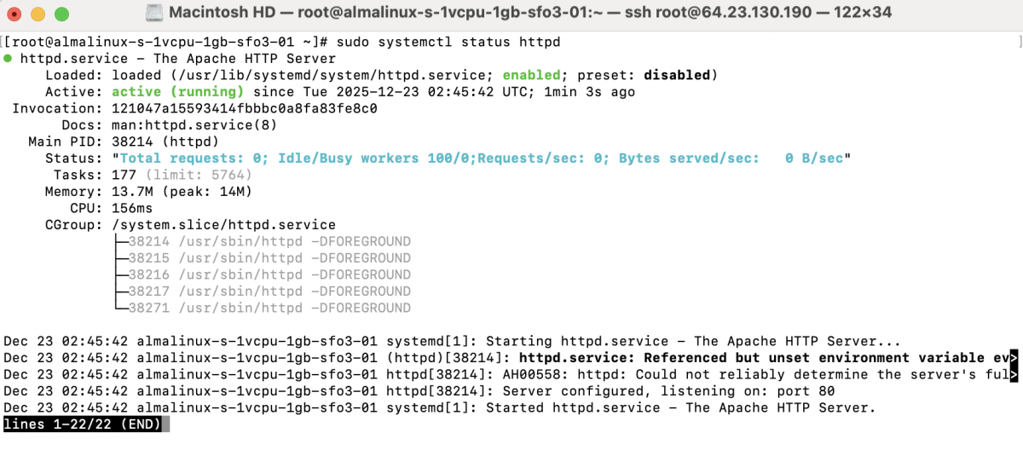Image resolution: width=1023 pixels, height=456 pixels.
Task: Zoom the window with green title button
Action: 60,14
